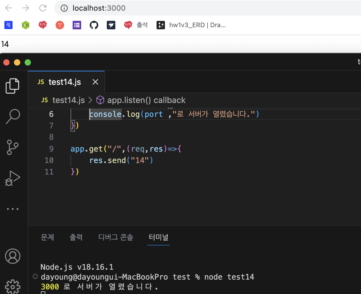The height and width of the screenshot is (294, 361).
Task: Click app.listen() callback breadcrumb
Action: click(141, 100)
